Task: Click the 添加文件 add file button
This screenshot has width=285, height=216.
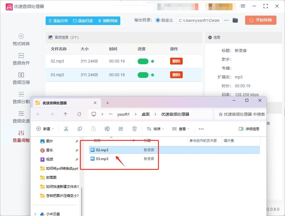Action: click(x=58, y=21)
